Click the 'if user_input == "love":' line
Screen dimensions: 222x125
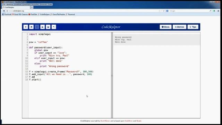click(50, 53)
